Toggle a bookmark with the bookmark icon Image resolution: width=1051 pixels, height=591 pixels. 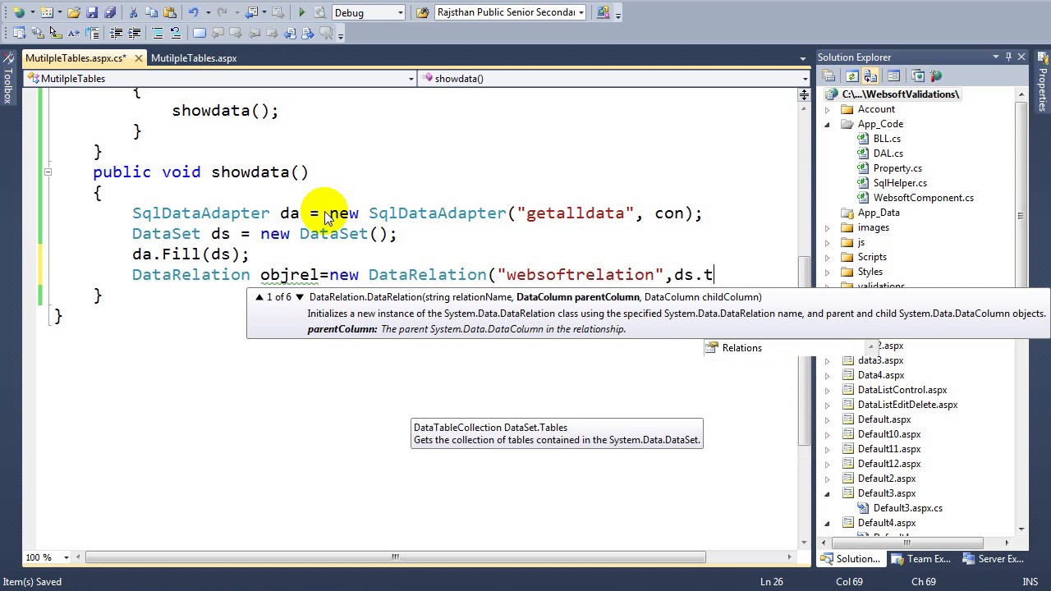click(x=200, y=33)
